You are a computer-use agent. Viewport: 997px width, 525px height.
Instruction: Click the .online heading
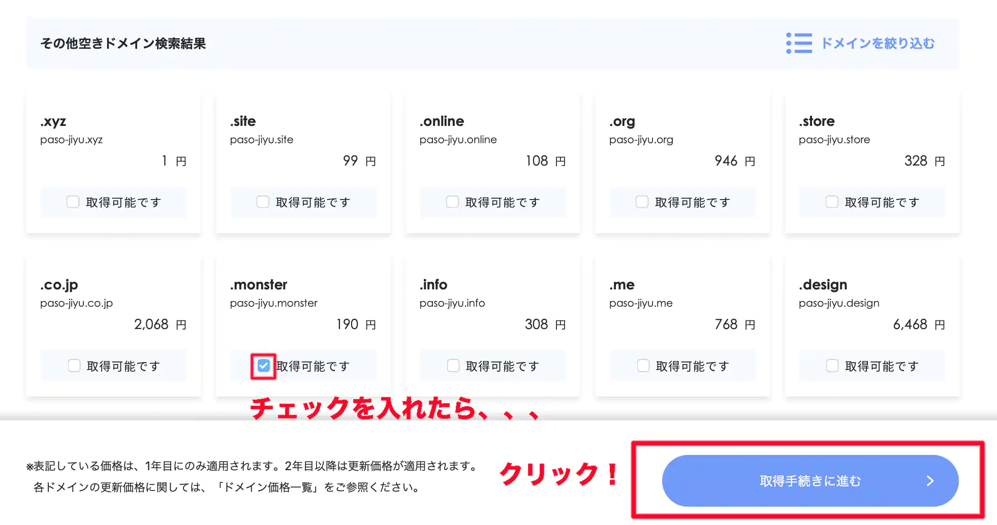[442, 121]
